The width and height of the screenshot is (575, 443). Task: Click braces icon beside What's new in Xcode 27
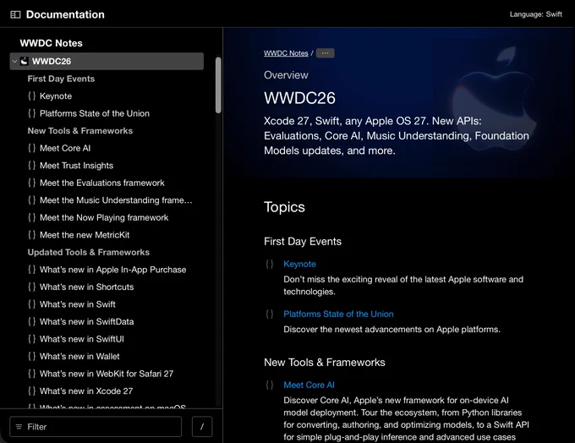32,391
